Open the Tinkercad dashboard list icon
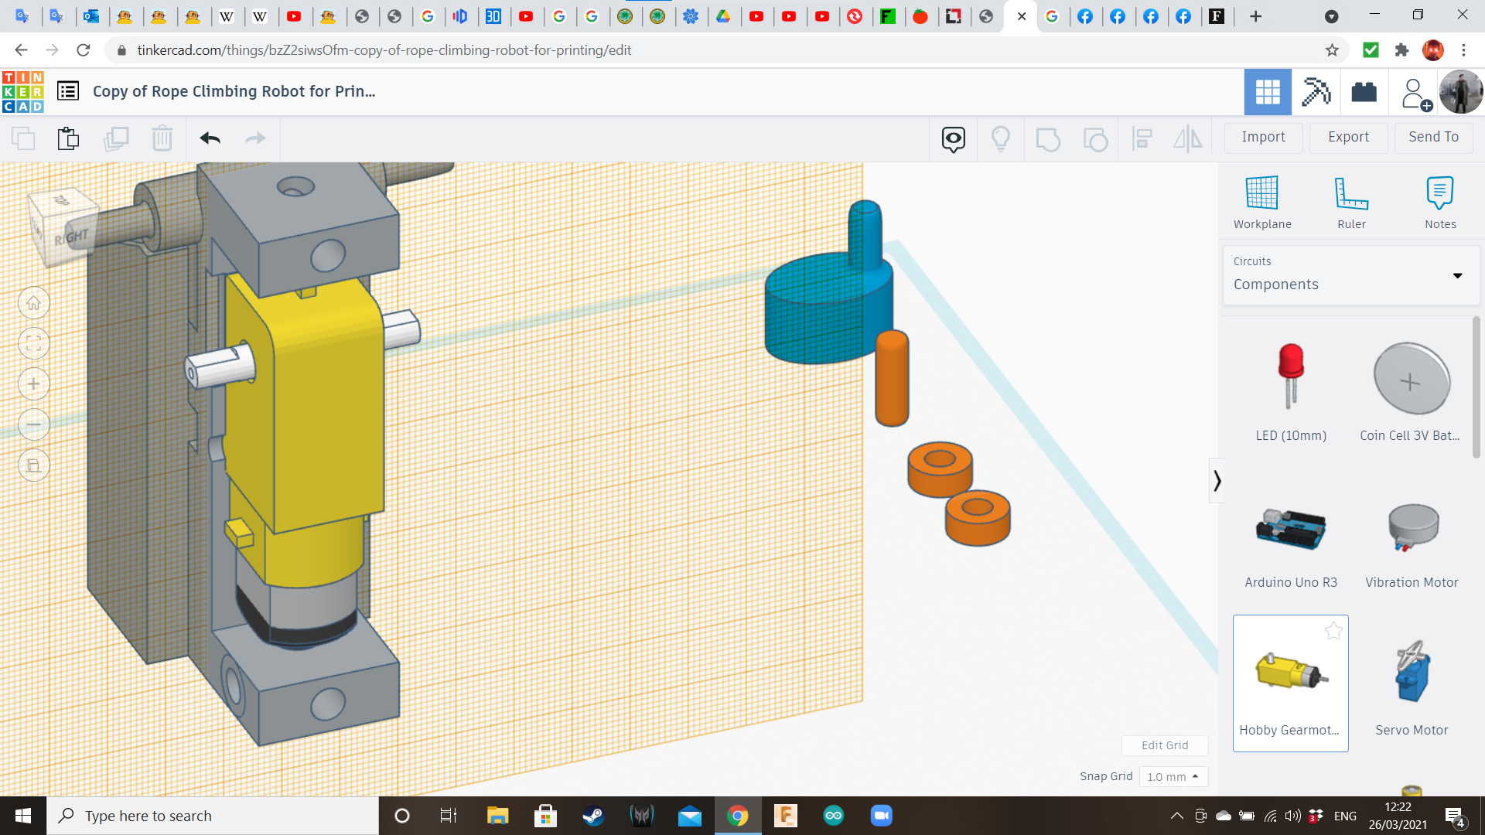Viewport: 1485px width, 835px height. (x=68, y=91)
